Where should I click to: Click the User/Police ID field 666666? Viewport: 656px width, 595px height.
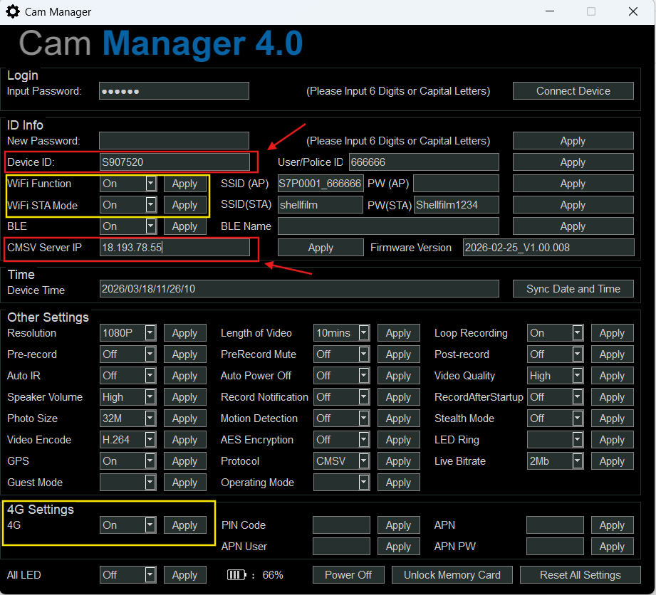pos(424,162)
